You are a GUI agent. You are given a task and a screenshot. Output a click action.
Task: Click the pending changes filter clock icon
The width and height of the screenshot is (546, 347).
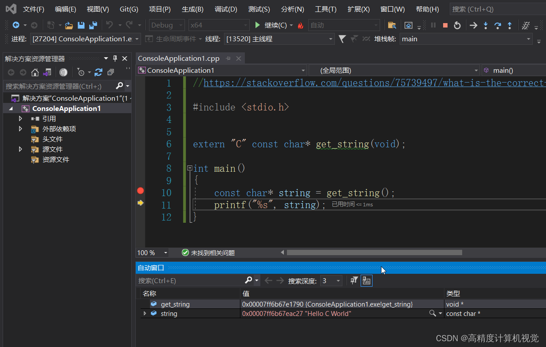81,72
